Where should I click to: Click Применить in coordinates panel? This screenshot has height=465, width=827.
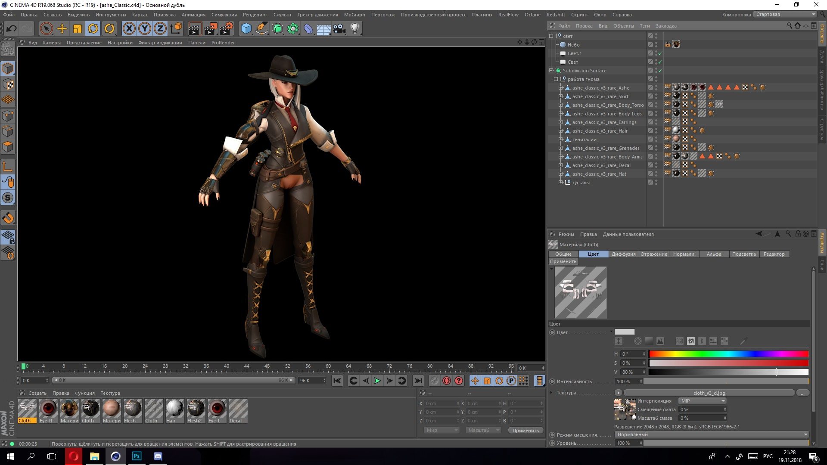[525, 431]
